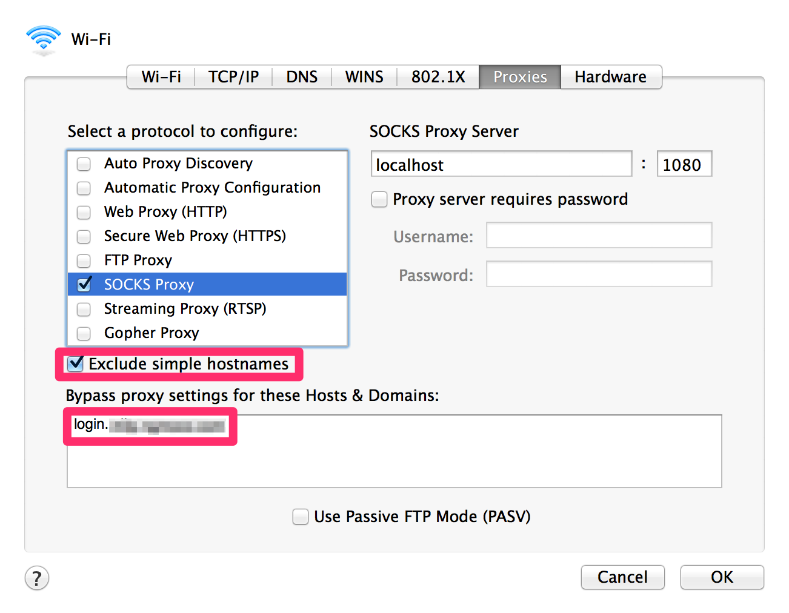Image resolution: width=789 pixels, height=613 pixels.
Task: Click the OK button
Action: 722,577
